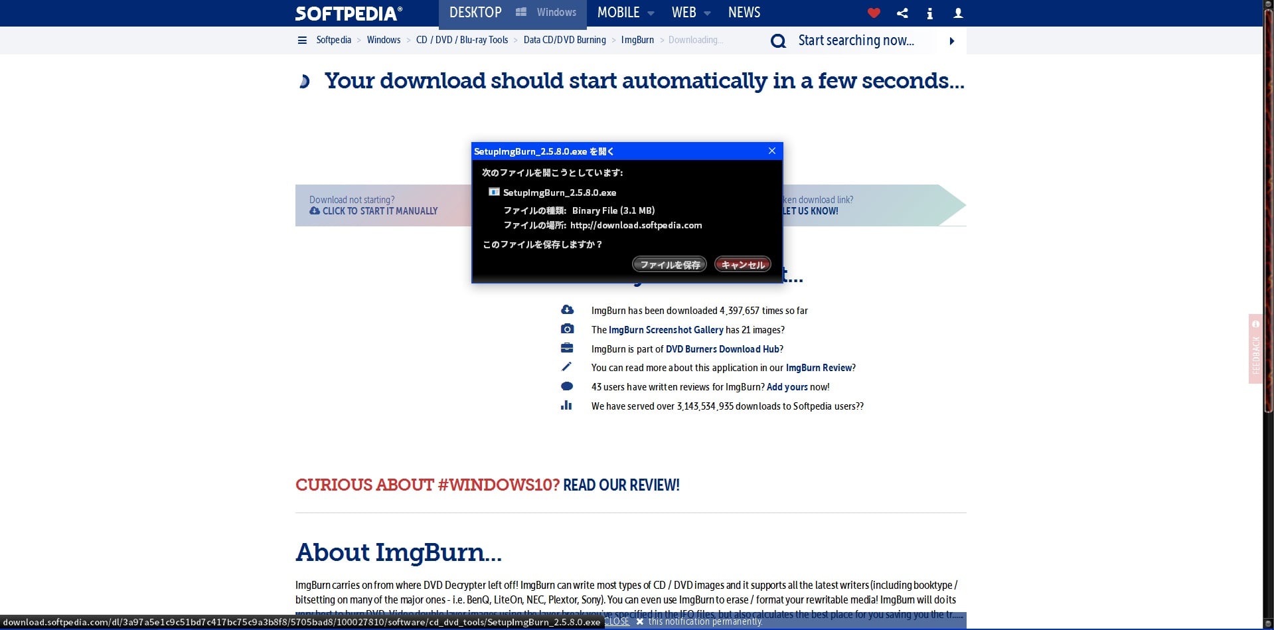
Task: Open the ImgBurn breadcrumb link
Action: [x=637, y=40]
